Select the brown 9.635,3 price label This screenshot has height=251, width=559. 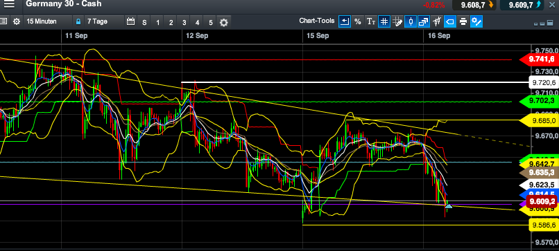pyautogui.click(x=539, y=173)
